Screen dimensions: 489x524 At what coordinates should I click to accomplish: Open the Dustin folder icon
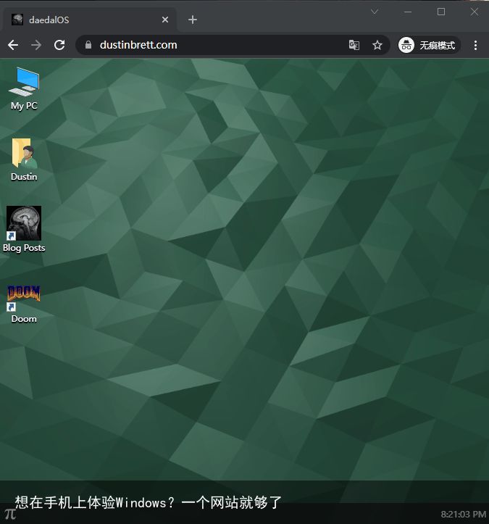[24, 159]
